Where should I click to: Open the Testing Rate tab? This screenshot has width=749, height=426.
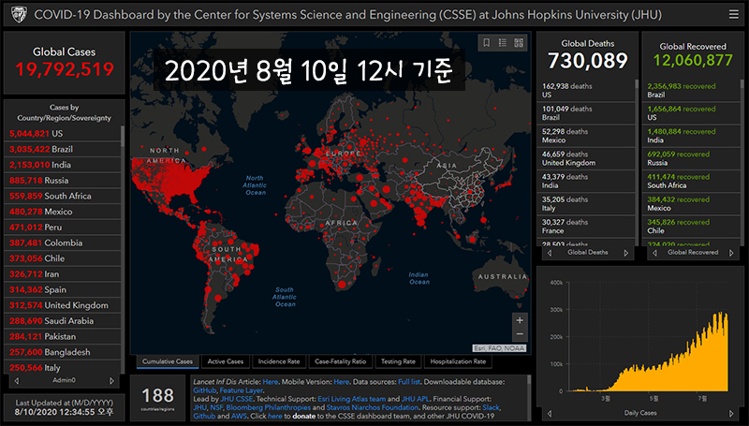coord(398,361)
